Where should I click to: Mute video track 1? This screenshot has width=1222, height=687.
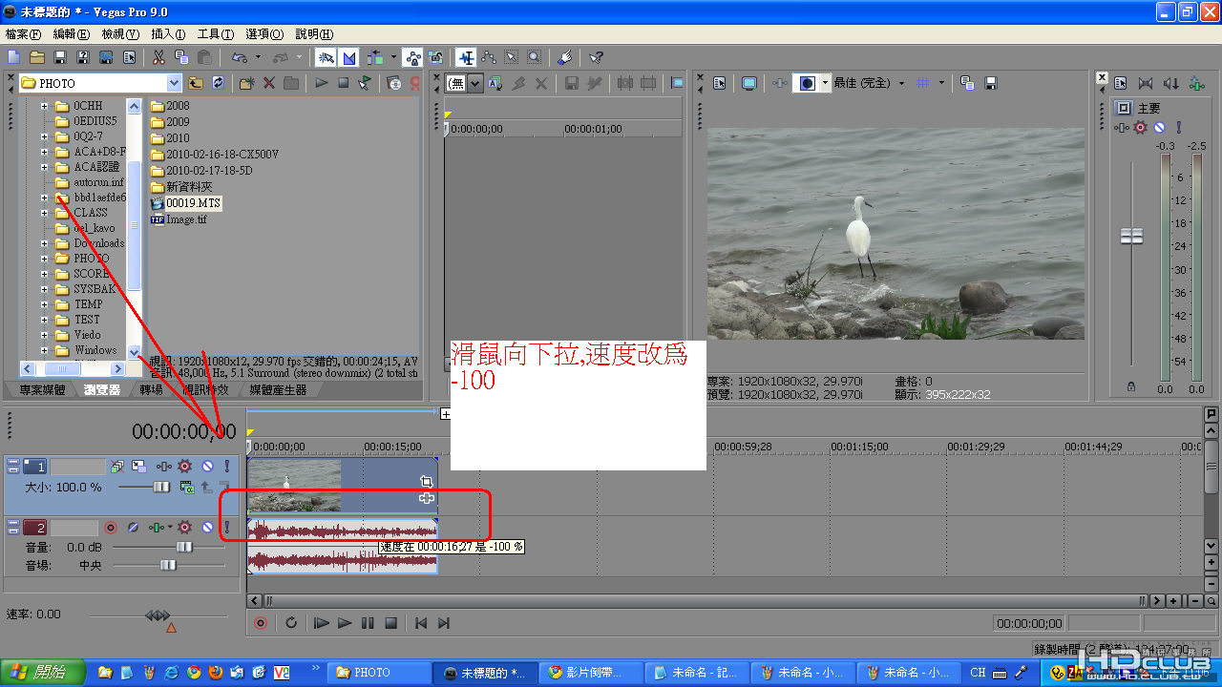tap(207, 467)
